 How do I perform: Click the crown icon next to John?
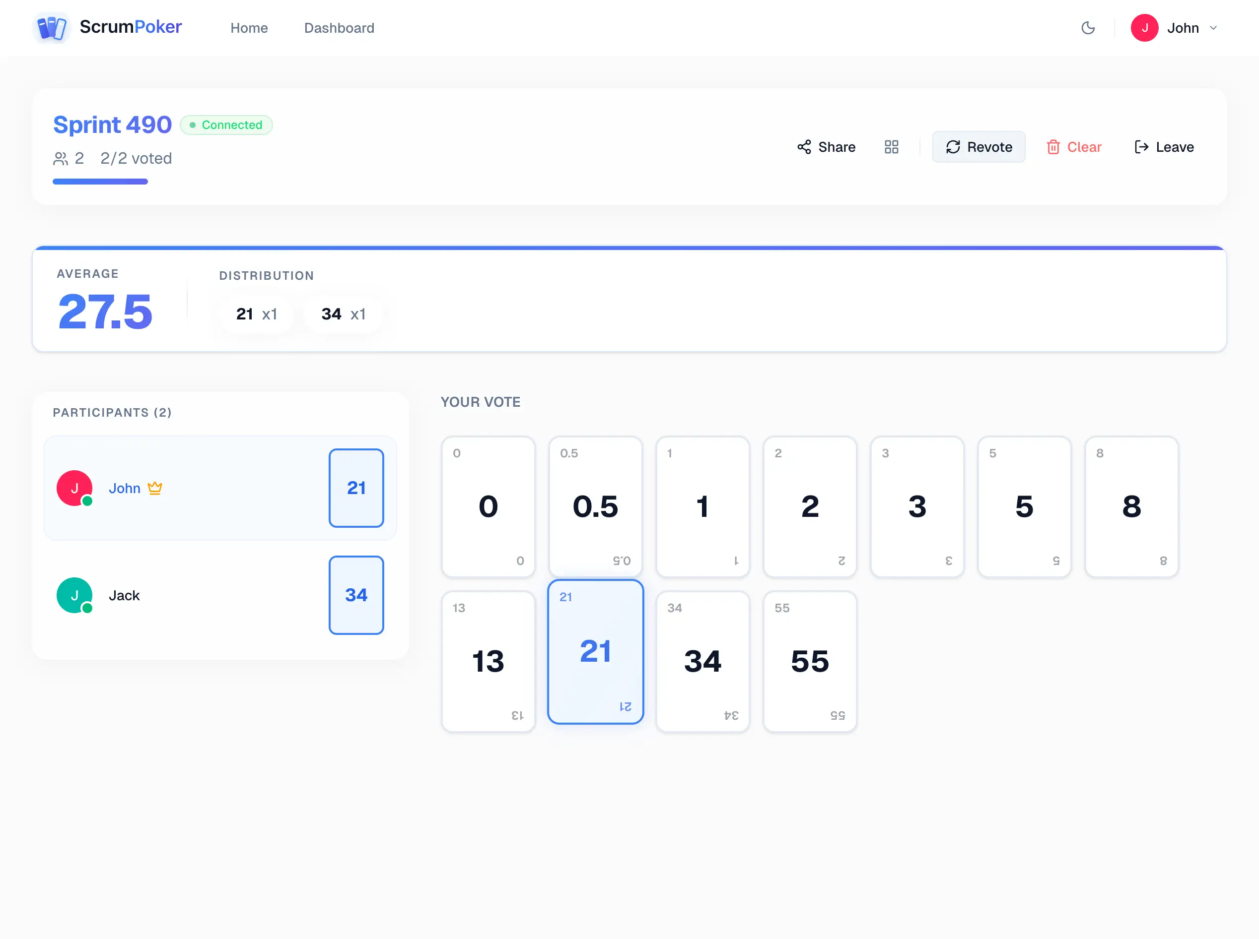click(155, 488)
